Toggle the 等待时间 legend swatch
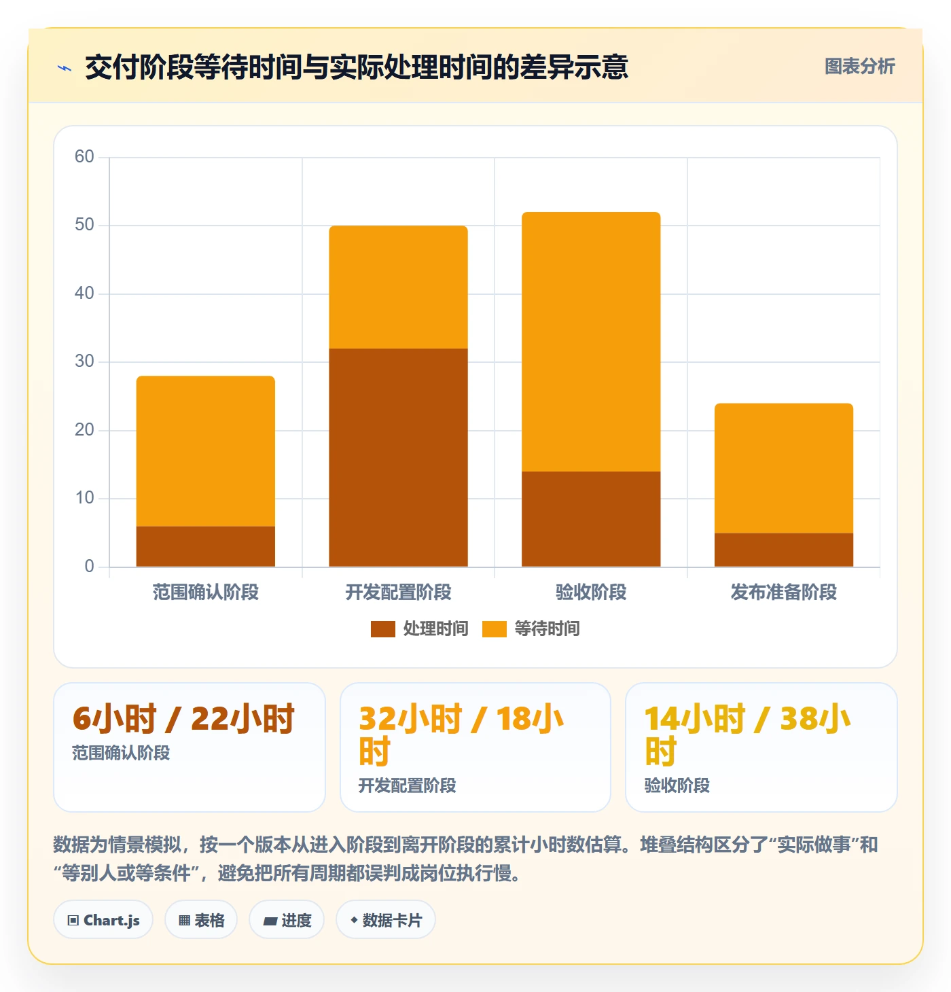This screenshot has height=992, width=951. pos(494,629)
